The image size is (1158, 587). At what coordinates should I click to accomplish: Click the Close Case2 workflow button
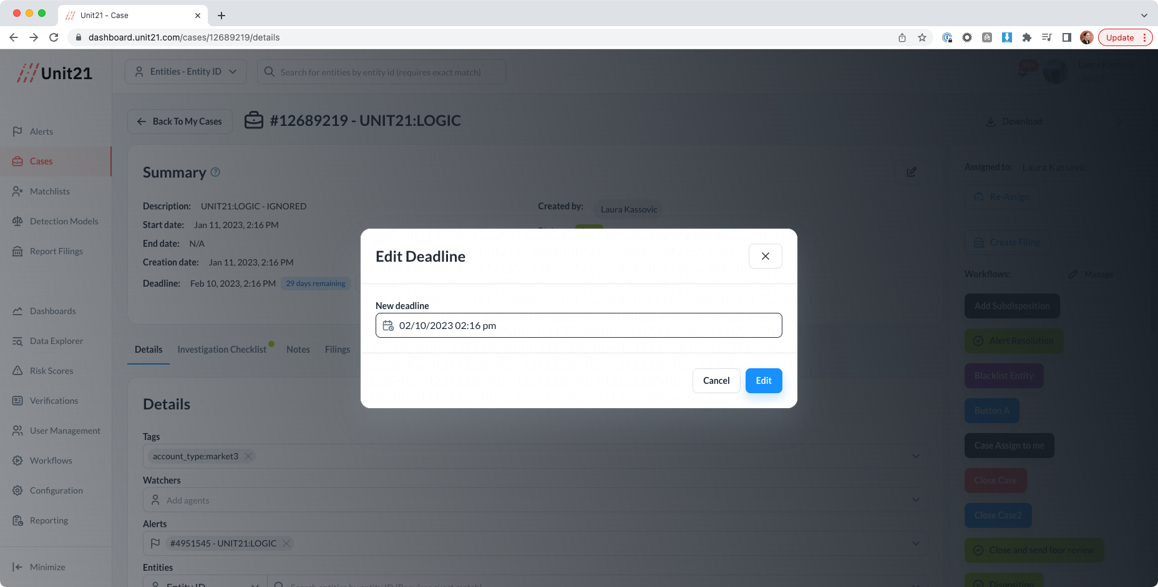point(998,515)
